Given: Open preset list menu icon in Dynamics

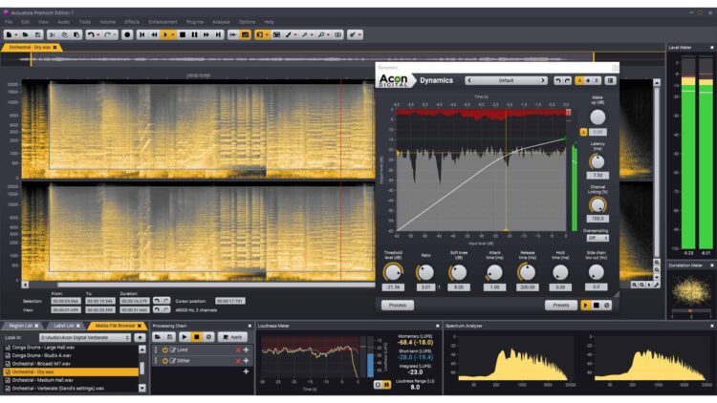Looking at the screenshot, I should pyautogui.click(x=610, y=80).
